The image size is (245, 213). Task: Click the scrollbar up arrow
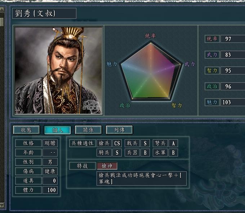2,10
